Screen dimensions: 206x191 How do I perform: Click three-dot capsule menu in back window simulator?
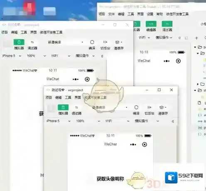coord(167,61)
